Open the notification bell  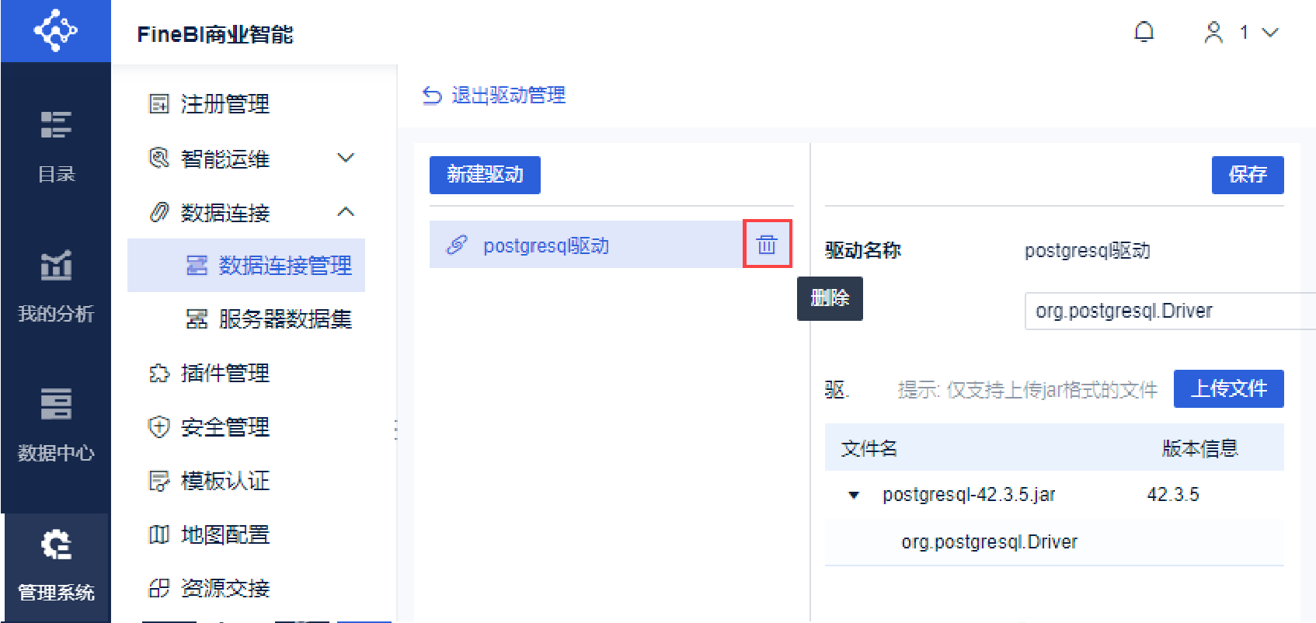1144,32
